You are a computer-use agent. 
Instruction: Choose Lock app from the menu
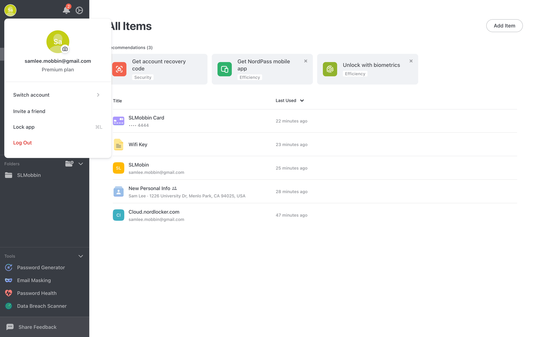[x=58, y=127]
